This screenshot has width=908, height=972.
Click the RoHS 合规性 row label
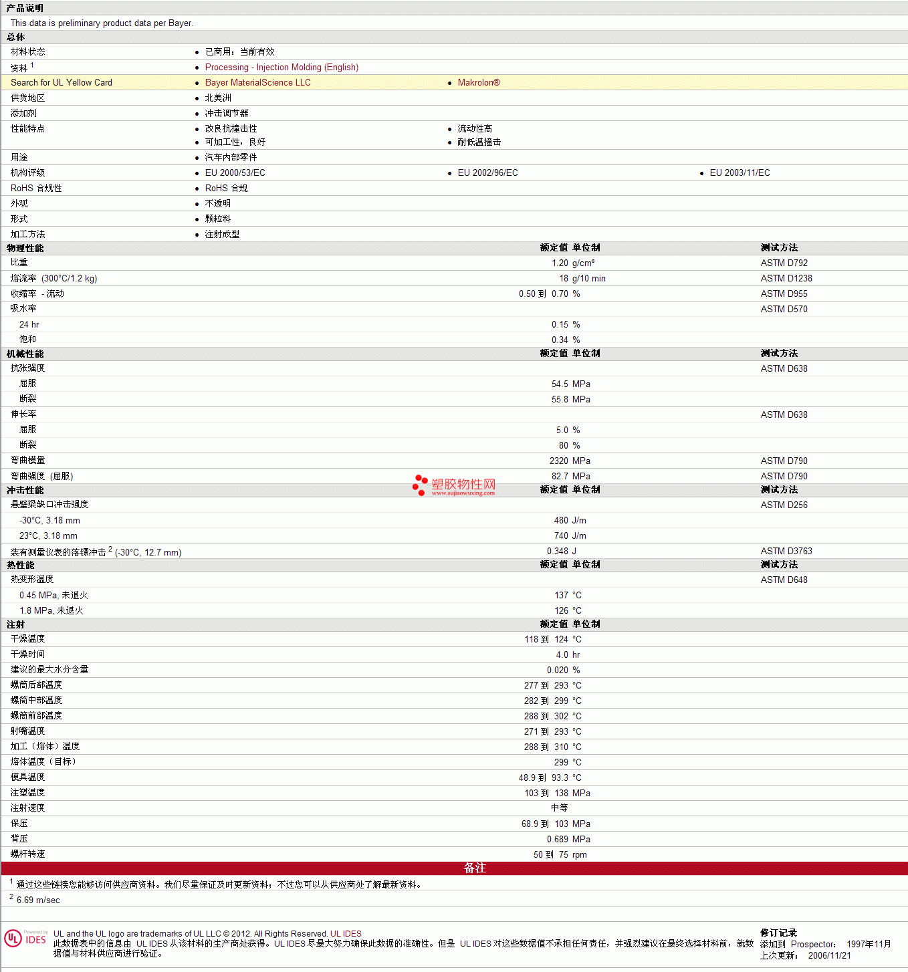36,189
